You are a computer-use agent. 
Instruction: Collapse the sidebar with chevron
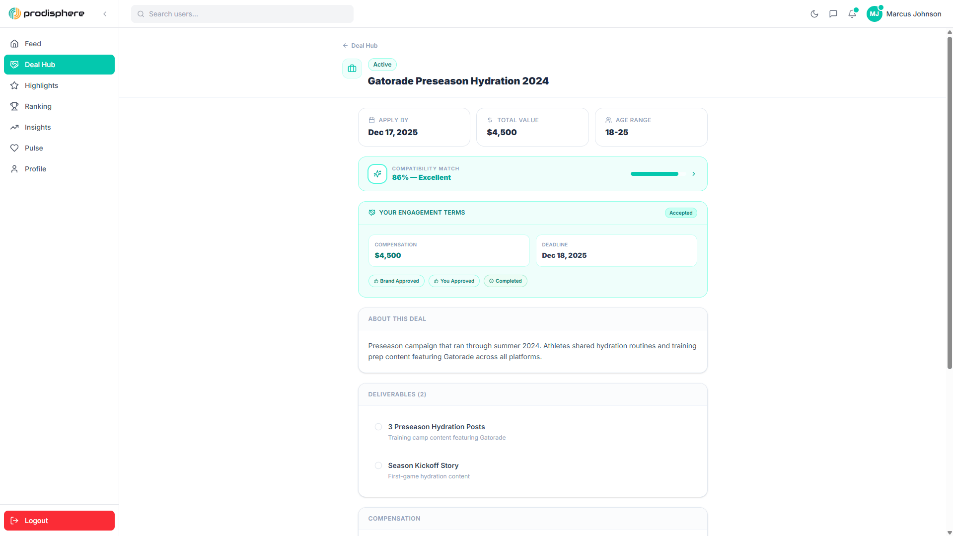click(105, 14)
